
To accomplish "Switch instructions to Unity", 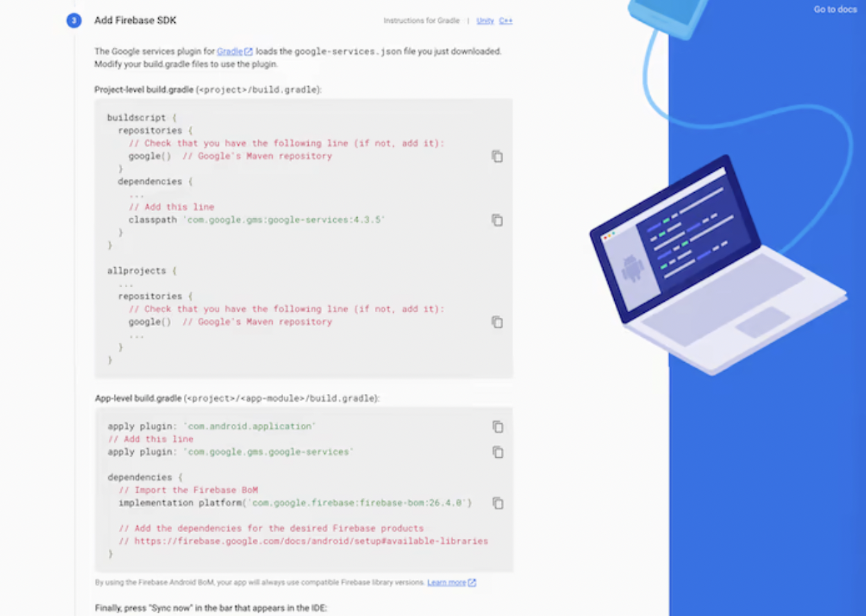I will 485,21.
